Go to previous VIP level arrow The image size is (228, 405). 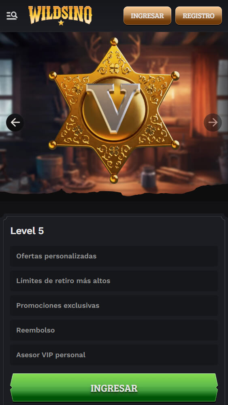pyautogui.click(x=15, y=122)
